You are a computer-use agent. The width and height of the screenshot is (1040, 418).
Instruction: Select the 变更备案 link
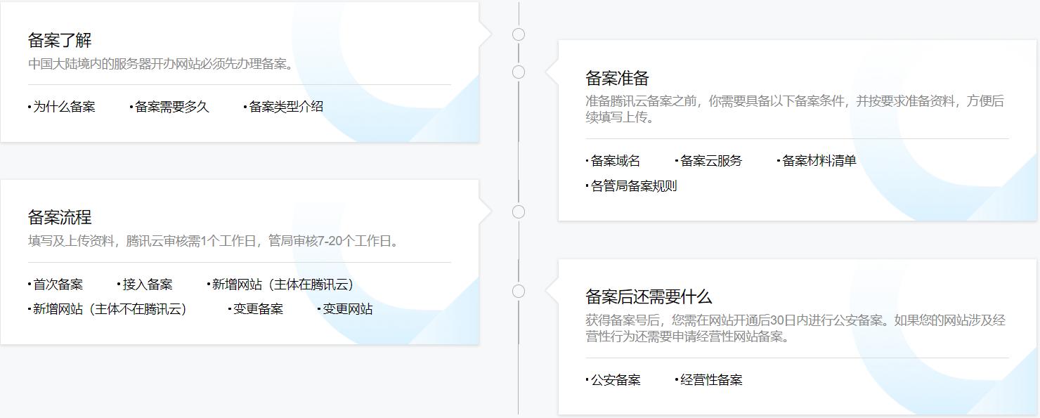[x=259, y=308]
